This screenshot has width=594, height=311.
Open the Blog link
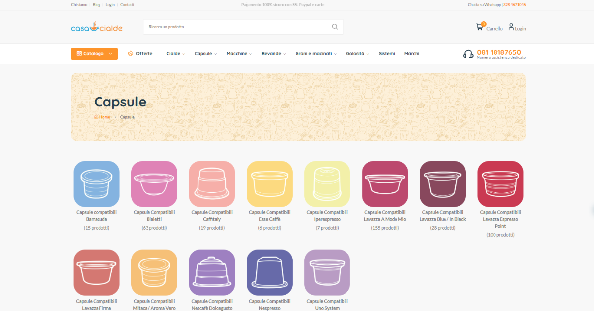click(97, 5)
